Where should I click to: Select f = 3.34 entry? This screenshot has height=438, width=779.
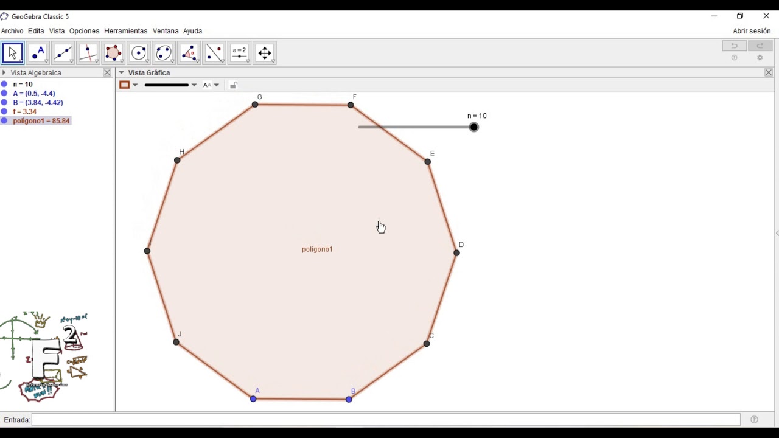point(24,112)
